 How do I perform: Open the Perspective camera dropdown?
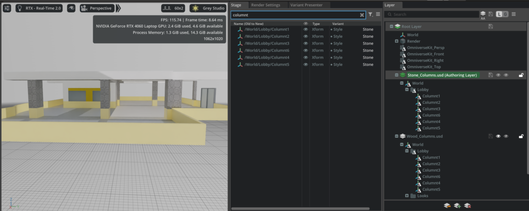[x=97, y=8]
